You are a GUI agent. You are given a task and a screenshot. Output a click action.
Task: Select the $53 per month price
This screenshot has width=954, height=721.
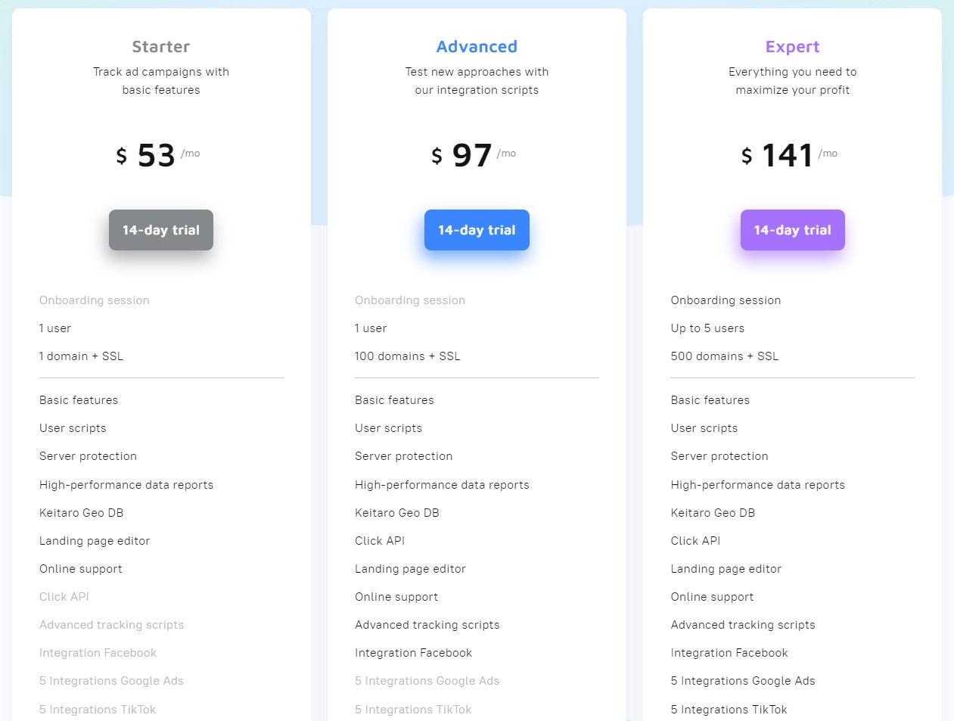tap(157, 155)
